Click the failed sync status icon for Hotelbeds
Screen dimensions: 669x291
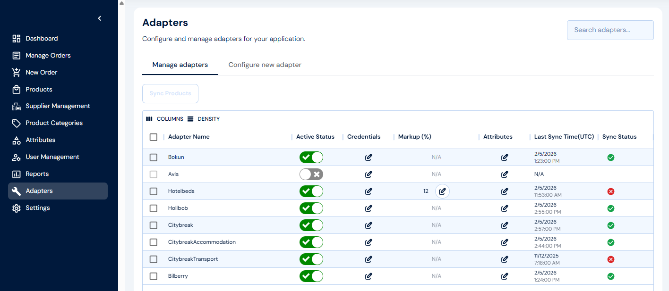pos(610,191)
